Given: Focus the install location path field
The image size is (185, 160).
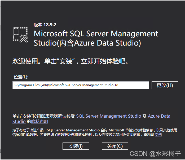Looking at the screenshot, I should pos(81,85).
